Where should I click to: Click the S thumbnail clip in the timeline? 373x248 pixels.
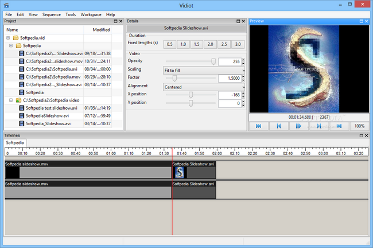(180, 172)
